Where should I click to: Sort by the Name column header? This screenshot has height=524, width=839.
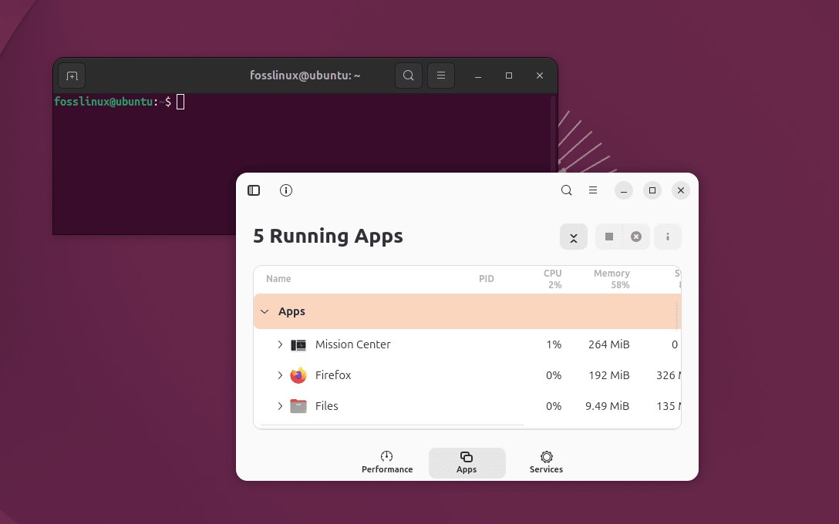278,279
